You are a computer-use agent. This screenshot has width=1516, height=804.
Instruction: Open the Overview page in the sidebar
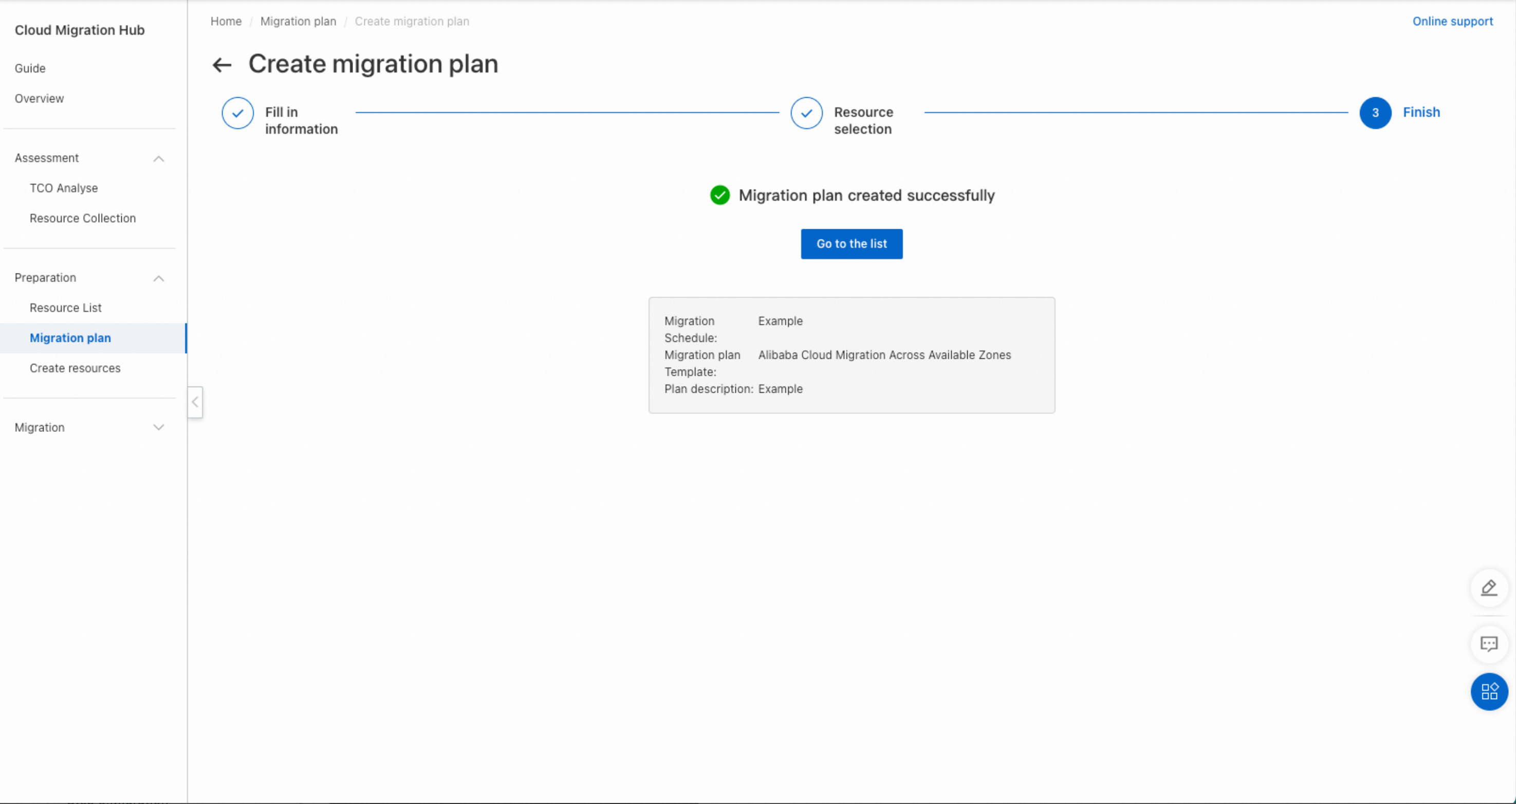pyautogui.click(x=39, y=99)
